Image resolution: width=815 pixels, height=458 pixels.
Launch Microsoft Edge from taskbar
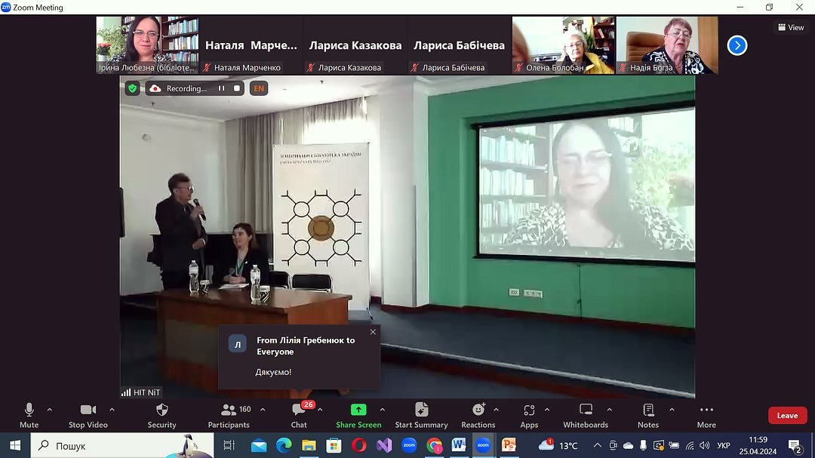284,445
